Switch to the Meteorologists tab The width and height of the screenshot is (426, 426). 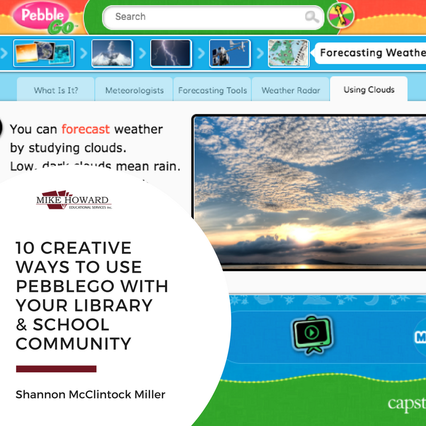(x=134, y=89)
